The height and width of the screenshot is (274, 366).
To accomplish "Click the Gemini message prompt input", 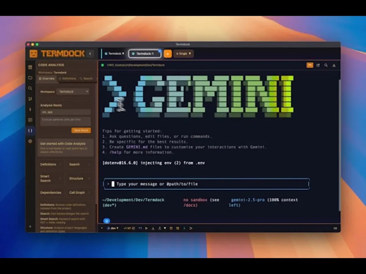I will click(207, 184).
